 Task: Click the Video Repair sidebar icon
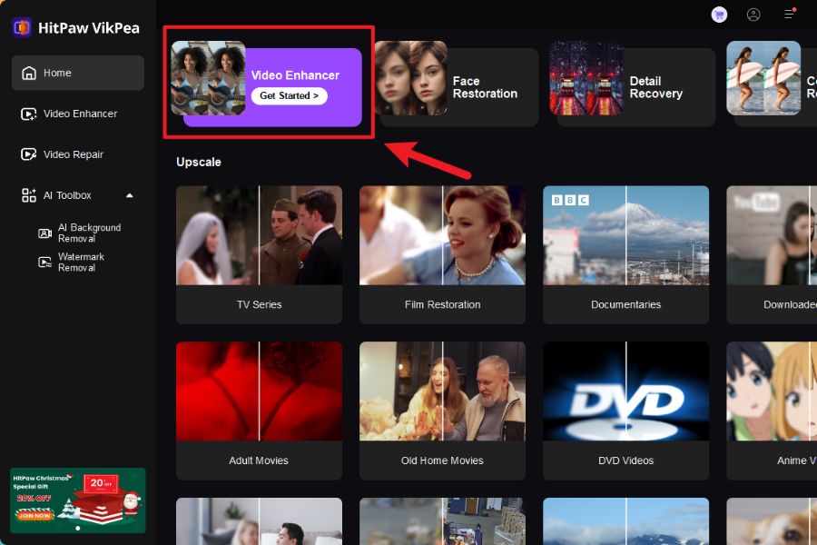29,154
